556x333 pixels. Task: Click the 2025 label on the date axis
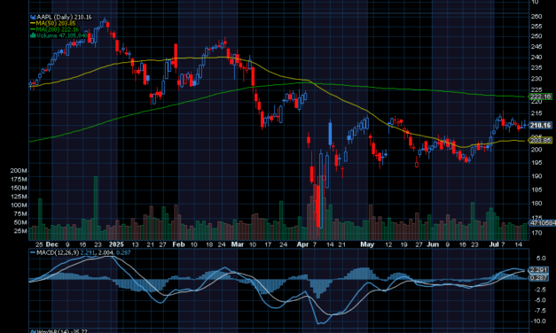116,244
